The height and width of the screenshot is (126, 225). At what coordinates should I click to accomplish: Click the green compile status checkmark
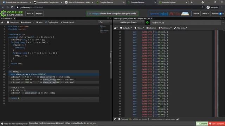point(147,22)
